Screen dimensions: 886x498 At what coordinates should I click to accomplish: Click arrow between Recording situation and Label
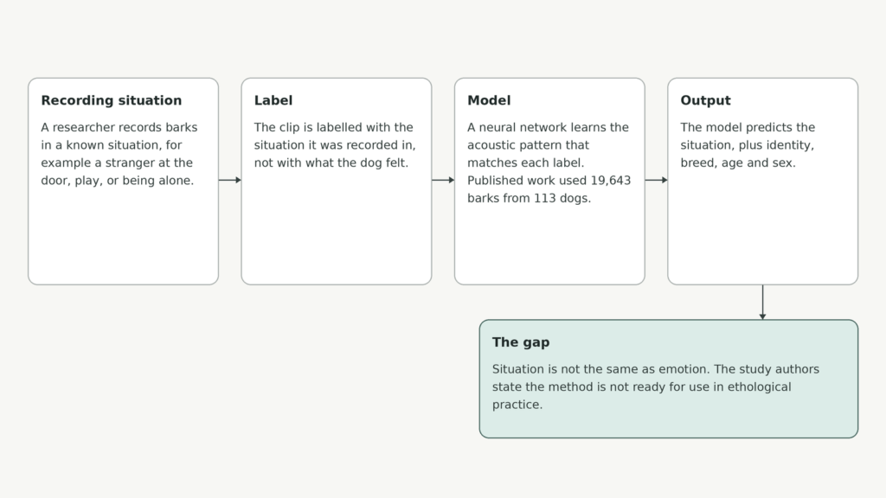[230, 180]
